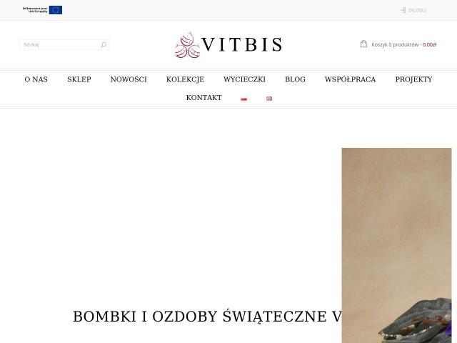457x343 pixels.
Task: Click the European Union flag logo
Action: pyautogui.click(x=56, y=10)
